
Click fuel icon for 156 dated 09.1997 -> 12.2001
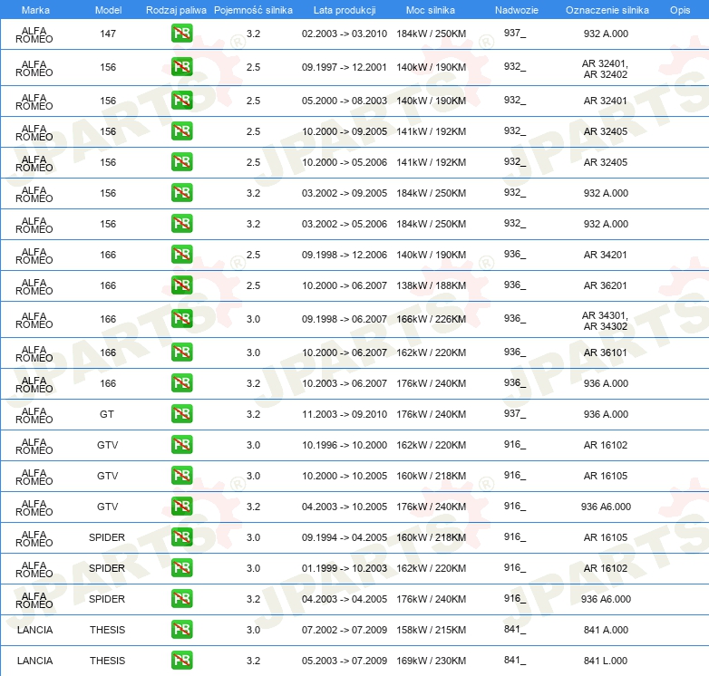coord(181,67)
